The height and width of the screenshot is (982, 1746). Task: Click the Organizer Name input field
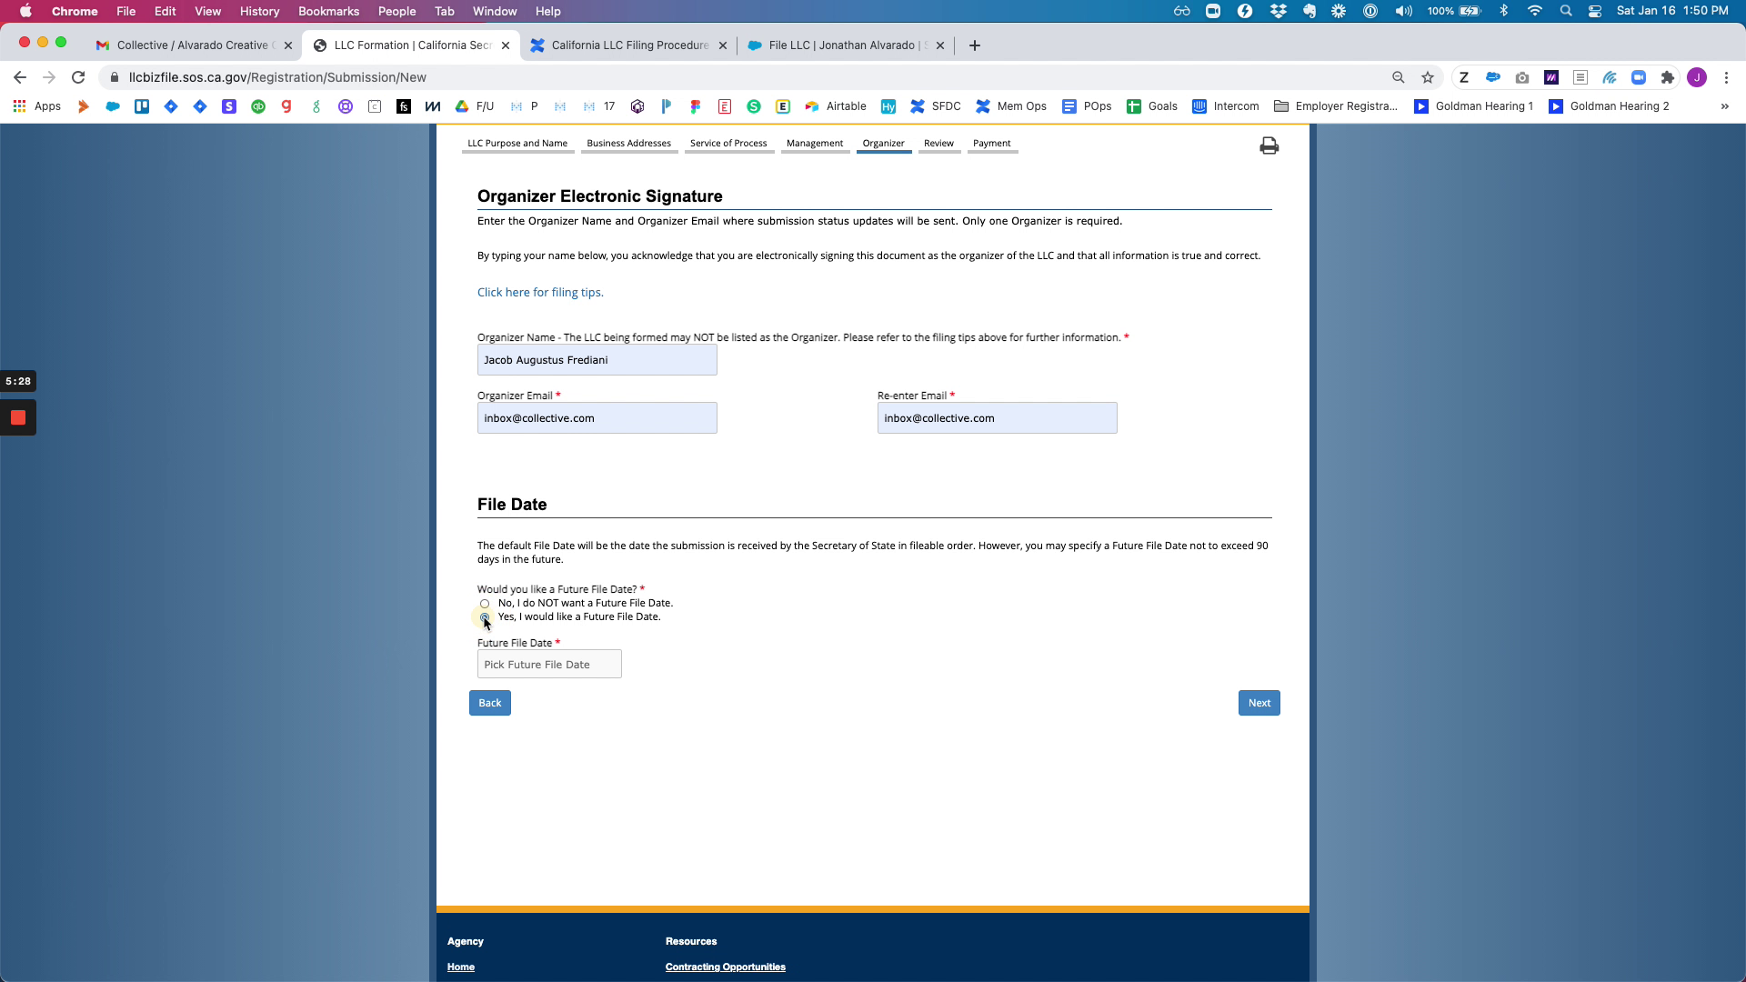[597, 360]
